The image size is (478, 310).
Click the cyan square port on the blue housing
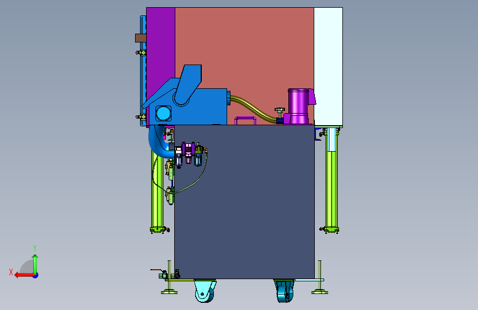point(163,114)
